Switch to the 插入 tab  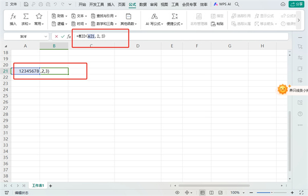tap(111, 4)
